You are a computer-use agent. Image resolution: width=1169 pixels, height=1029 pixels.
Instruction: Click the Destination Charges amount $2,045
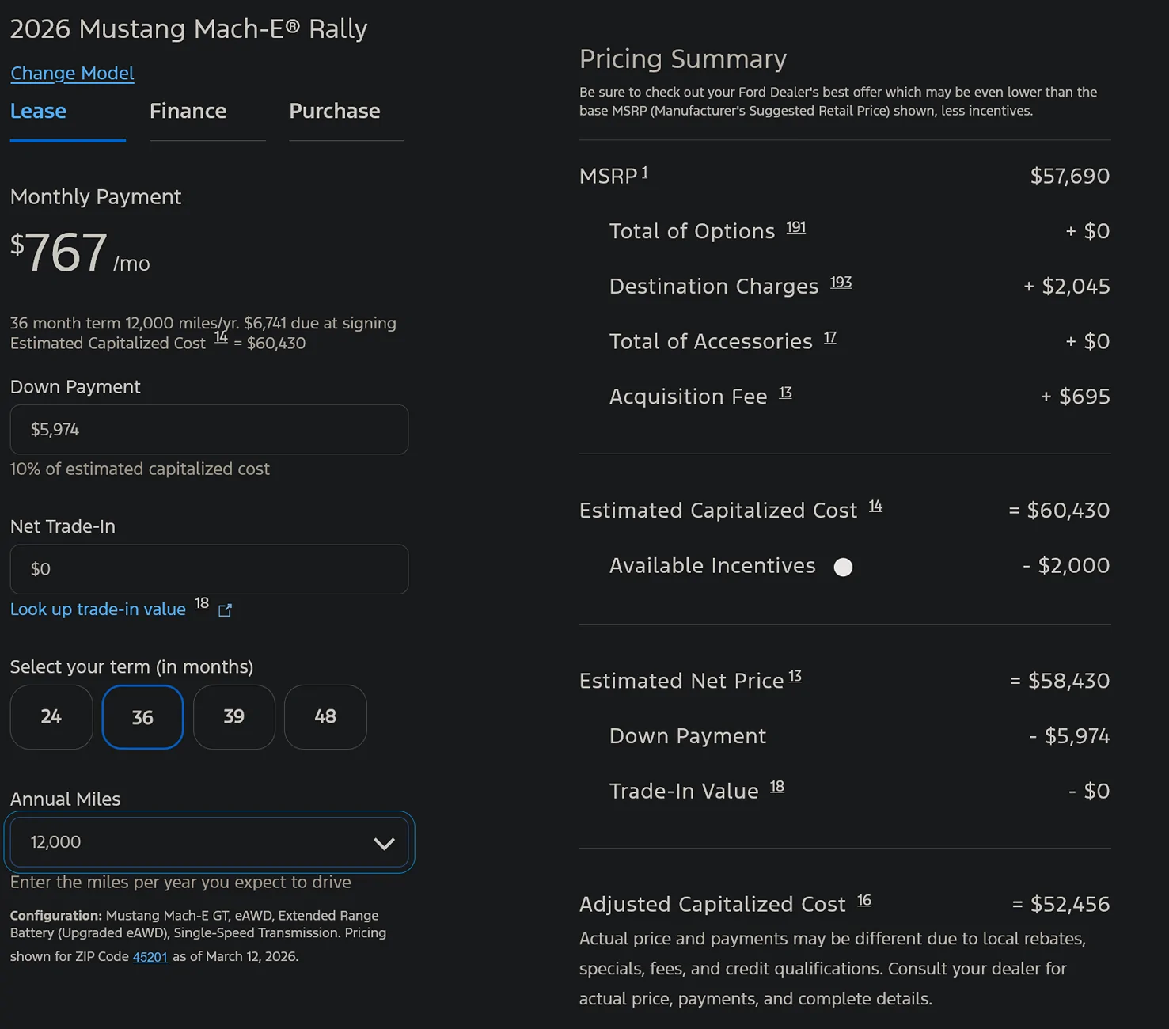1067,287
